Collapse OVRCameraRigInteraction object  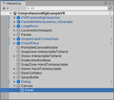(x=15, y=18)
